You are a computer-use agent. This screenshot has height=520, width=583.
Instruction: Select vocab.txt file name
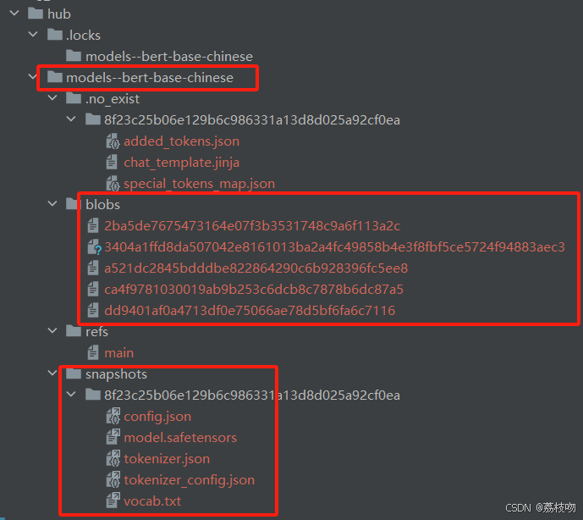152,501
